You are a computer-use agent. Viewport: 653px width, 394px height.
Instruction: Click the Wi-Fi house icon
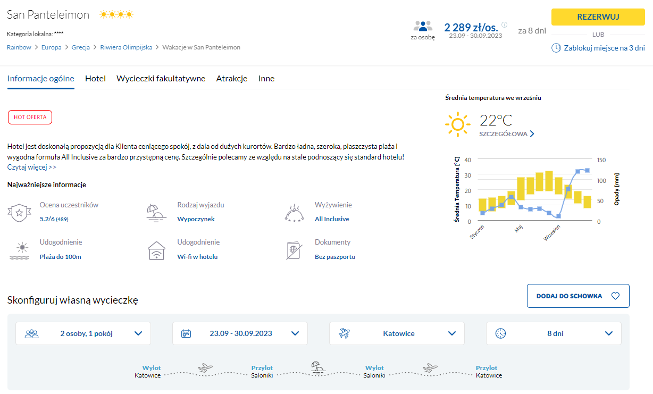click(156, 250)
